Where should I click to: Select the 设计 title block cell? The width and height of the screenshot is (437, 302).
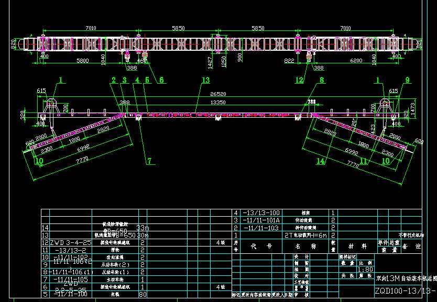pyautogui.click(x=301, y=256)
